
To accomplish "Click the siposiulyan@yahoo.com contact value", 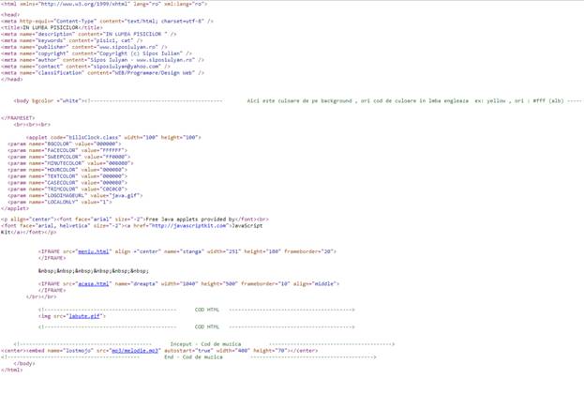I will 126,67.
